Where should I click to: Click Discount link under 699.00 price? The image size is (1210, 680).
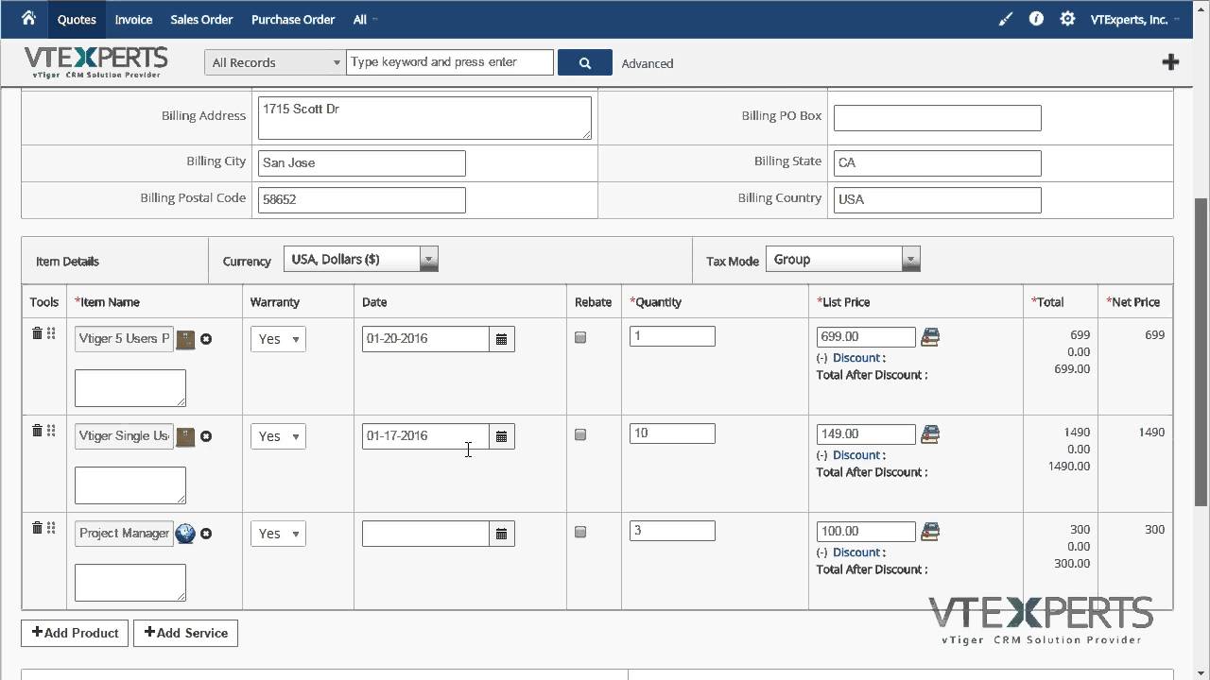856,358
